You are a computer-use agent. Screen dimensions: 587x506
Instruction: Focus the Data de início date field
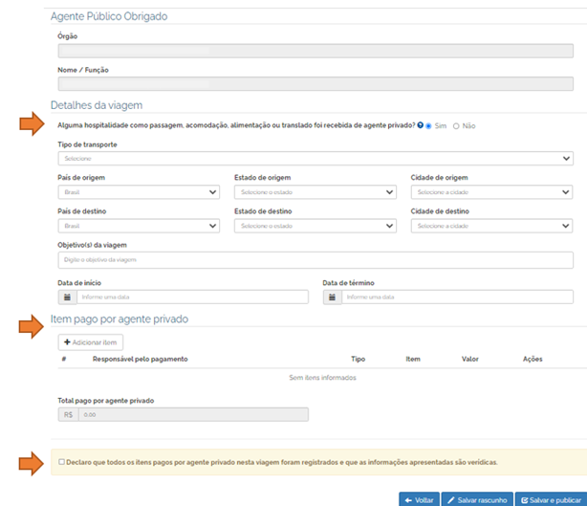[191, 297]
